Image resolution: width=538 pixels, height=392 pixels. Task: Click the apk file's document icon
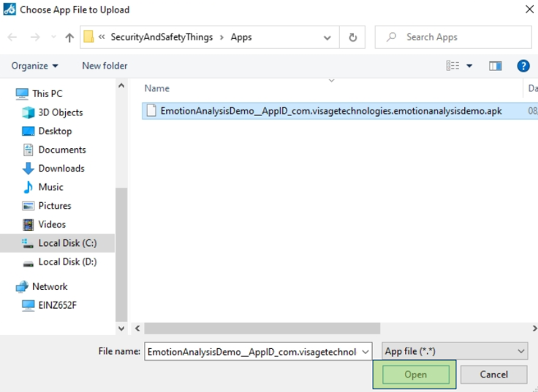tap(151, 111)
